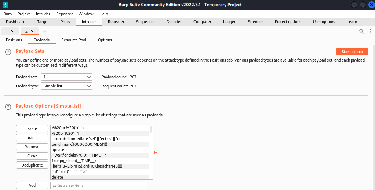
Task: Click the Load ... button
Action: click(x=32, y=138)
